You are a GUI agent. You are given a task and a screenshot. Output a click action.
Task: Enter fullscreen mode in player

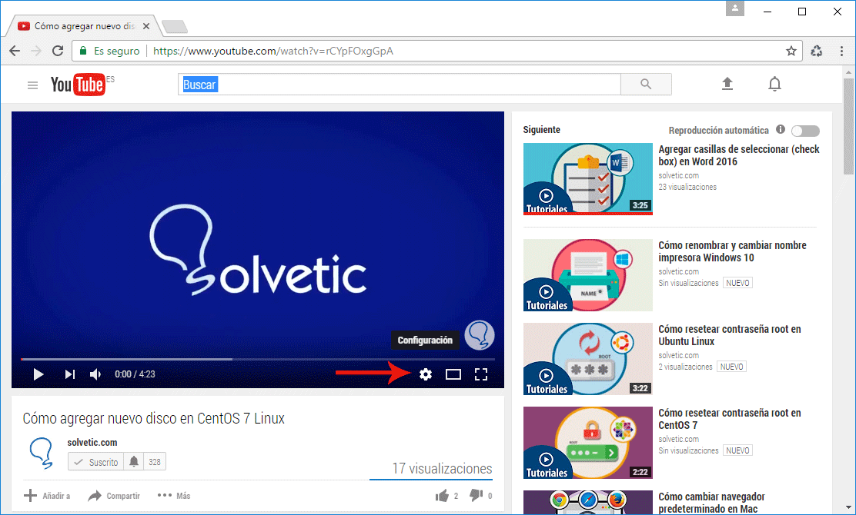tap(481, 374)
